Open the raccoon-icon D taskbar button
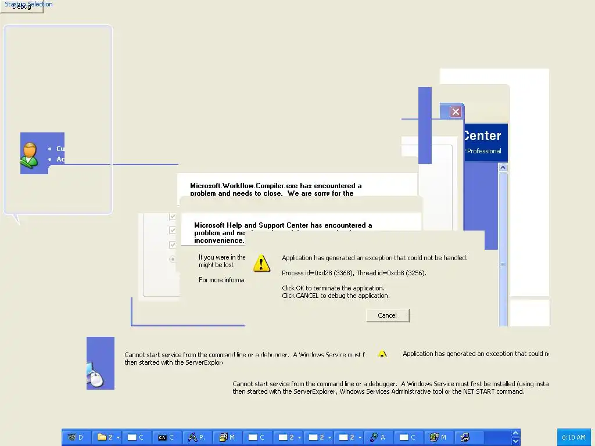Image resolution: width=595 pixels, height=446 pixels. 76,437
